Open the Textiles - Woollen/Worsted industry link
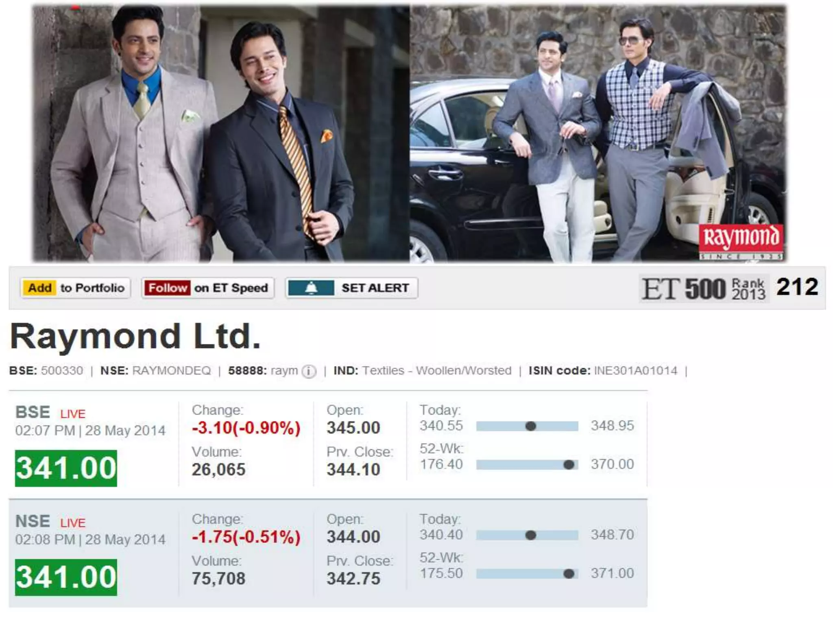This screenshot has height=625, width=833. 437,371
